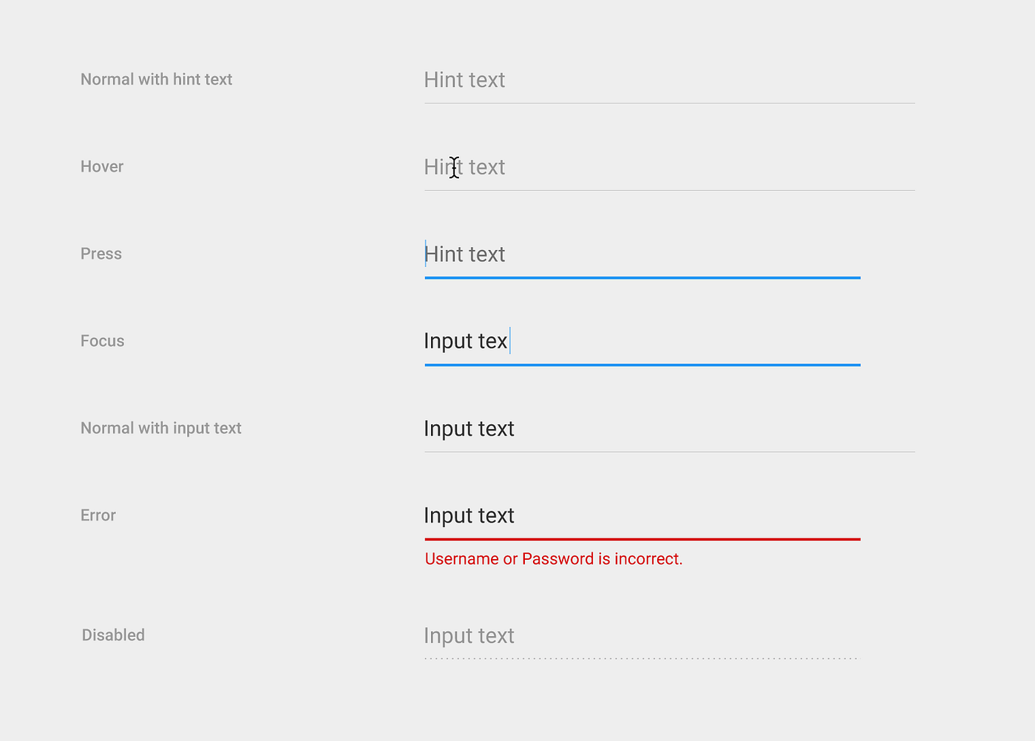The width and height of the screenshot is (1035, 741).
Task: Click the 'Press' label
Action: 101,254
